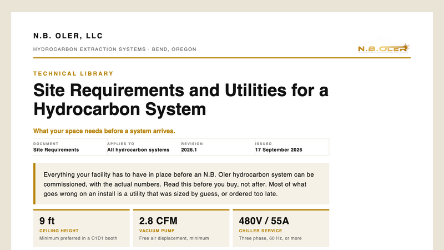Click the 'DOCUMENT' field label
The width and height of the screenshot is (444, 250).
46,144
